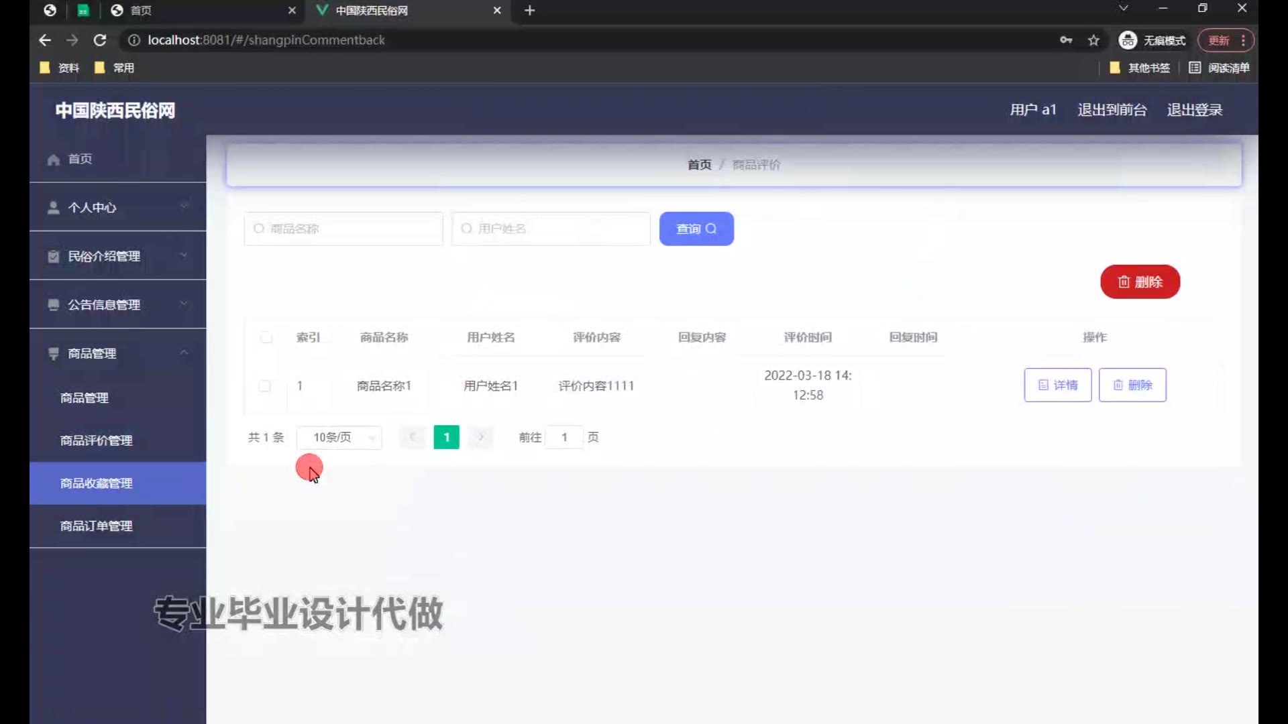The height and width of the screenshot is (724, 1288).
Task: Click the browser reload icon
Action: click(x=100, y=40)
